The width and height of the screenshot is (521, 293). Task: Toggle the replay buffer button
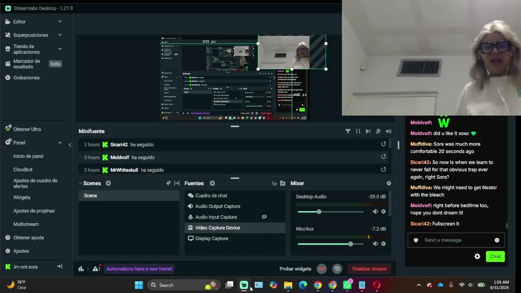337,269
